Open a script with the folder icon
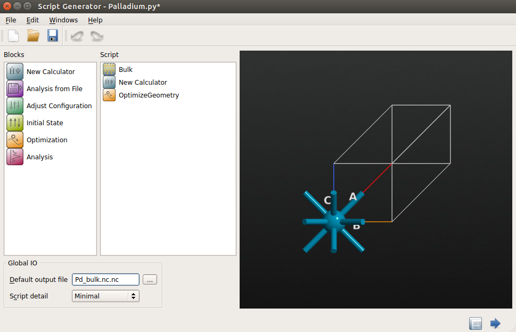Viewport: 516px width, 332px height. click(x=33, y=36)
